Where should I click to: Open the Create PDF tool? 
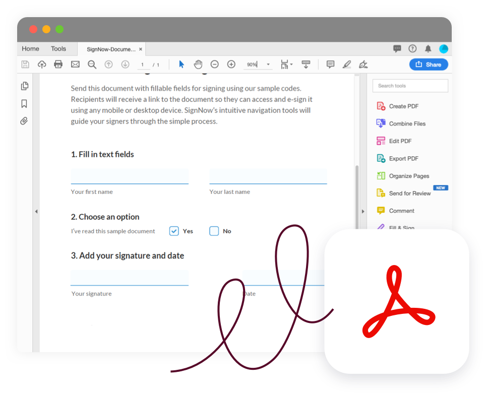[398, 106]
